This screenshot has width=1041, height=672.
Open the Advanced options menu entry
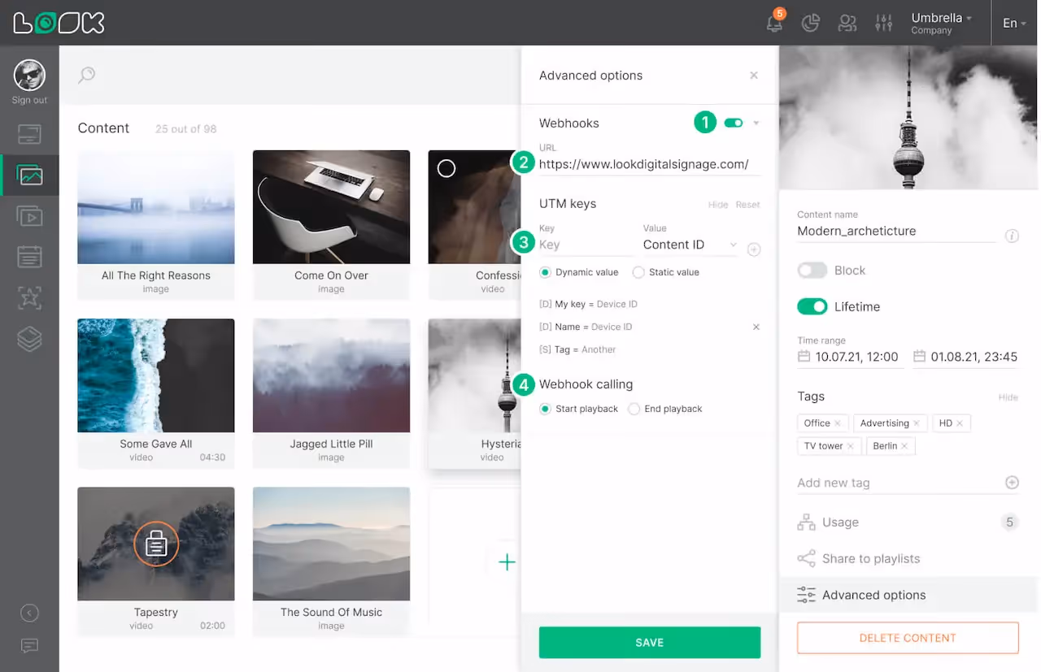(x=873, y=595)
